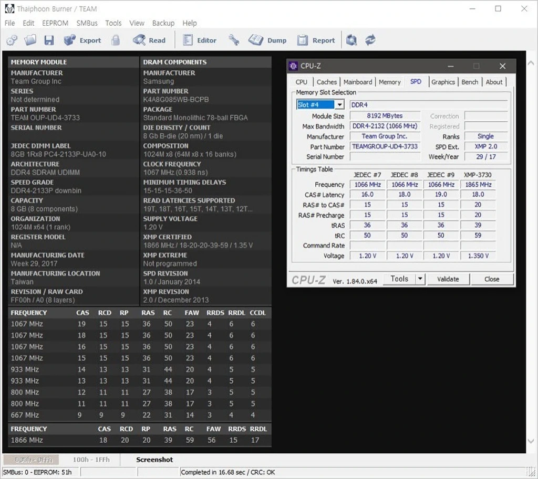Minimize the CPU-Z window
This screenshot has height=479, width=538.
[x=451, y=66]
